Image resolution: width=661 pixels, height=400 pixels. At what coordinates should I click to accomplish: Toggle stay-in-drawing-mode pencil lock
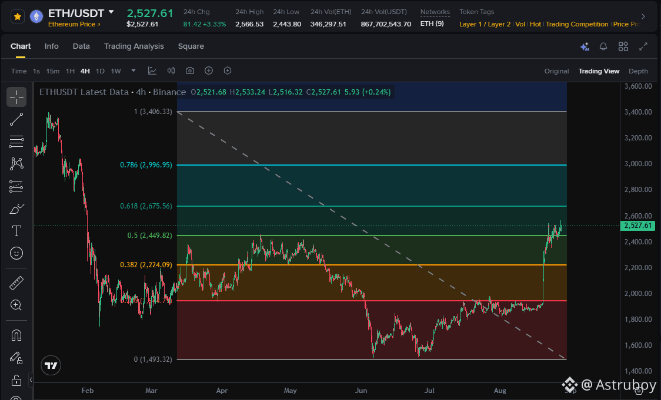tap(16, 358)
